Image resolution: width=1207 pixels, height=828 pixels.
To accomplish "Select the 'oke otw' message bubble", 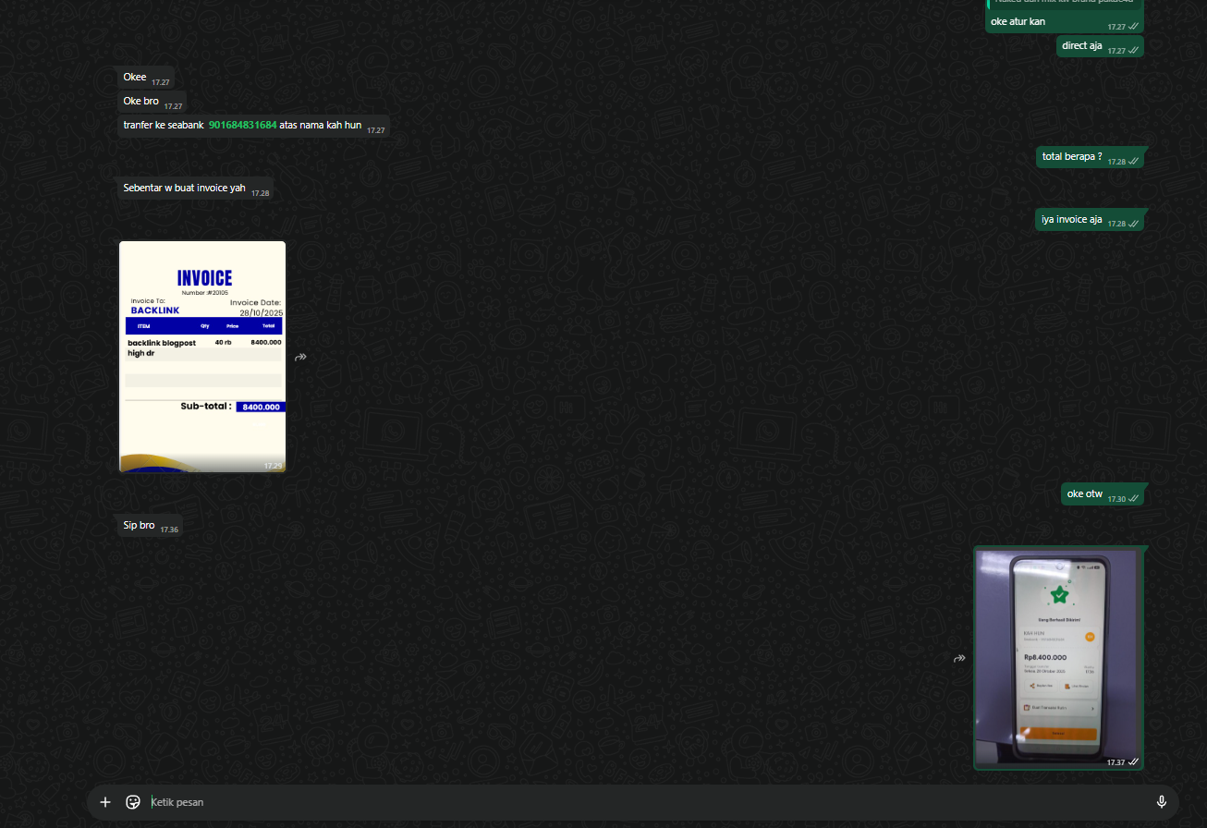I will click(x=1084, y=494).
